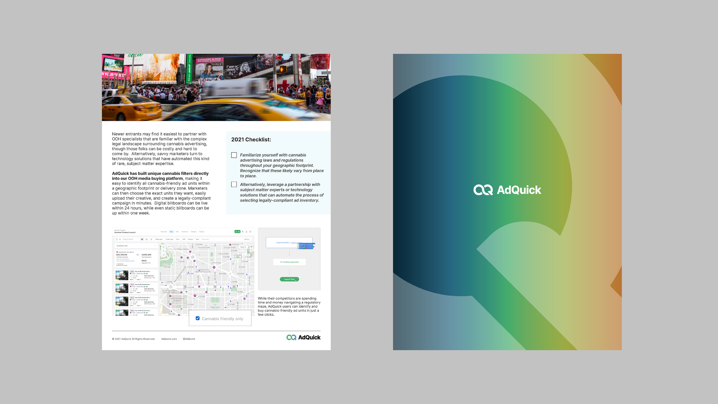Expand the Planning Tool panel
This screenshot has width=718, height=404.
point(136,246)
